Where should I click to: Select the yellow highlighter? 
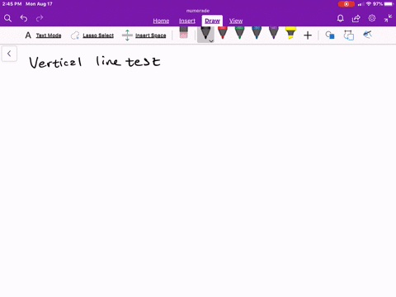click(290, 33)
